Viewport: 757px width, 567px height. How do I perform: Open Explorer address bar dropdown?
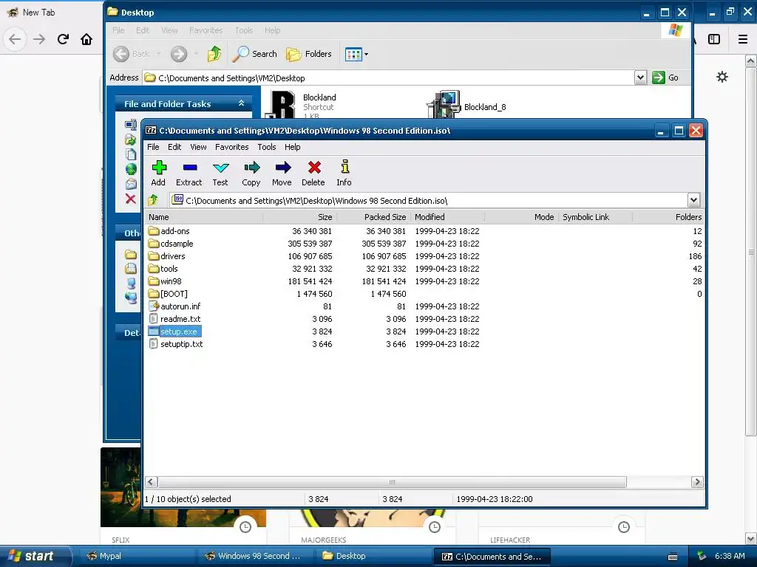pos(640,78)
